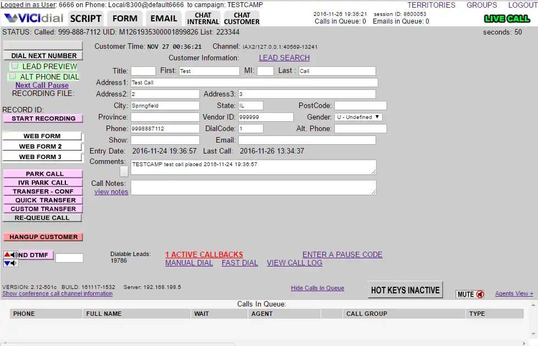Click the Address1 field
This screenshot has height=346, width=538.
click(255, 83)
